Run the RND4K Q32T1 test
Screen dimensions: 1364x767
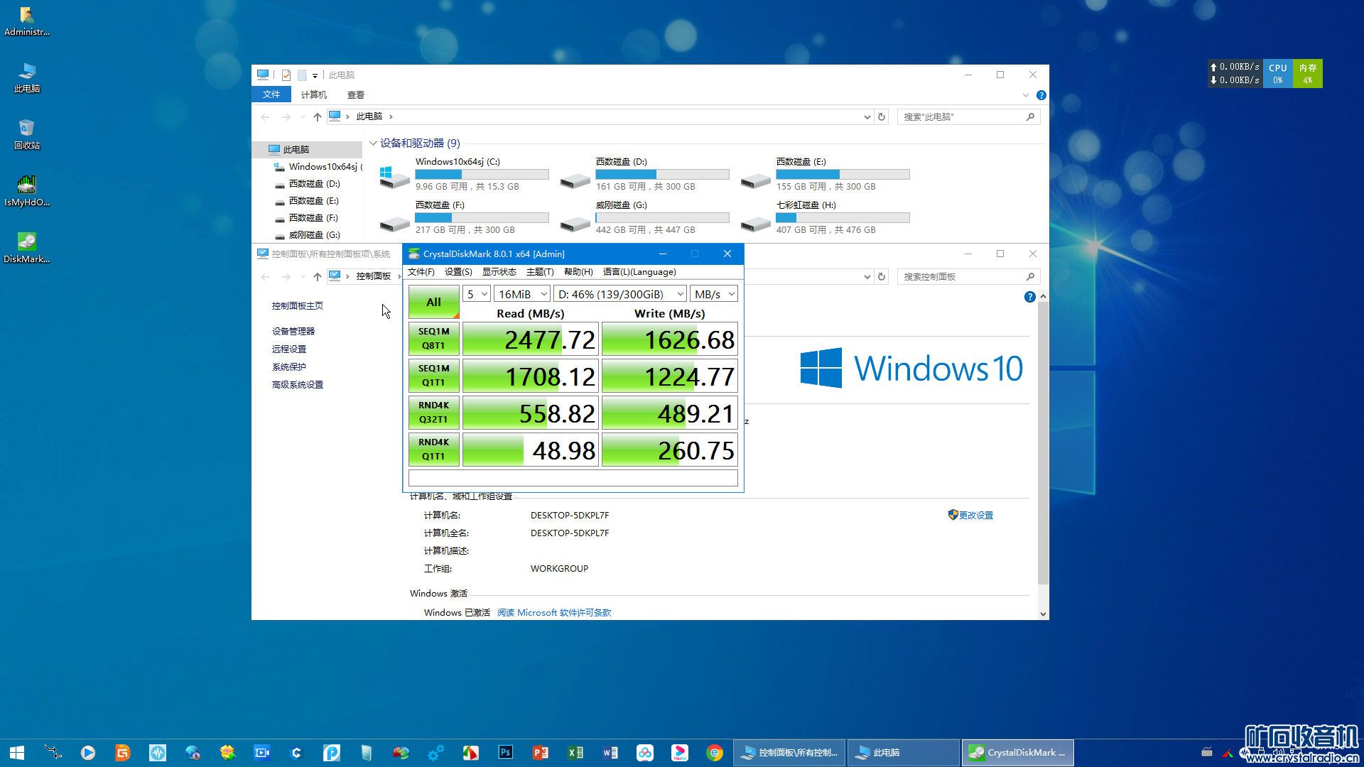tap(433, 413)
